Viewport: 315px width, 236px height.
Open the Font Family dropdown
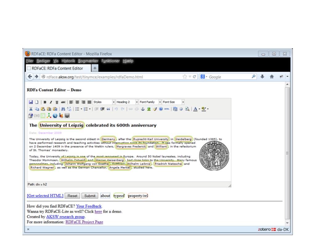coord(150,102)
